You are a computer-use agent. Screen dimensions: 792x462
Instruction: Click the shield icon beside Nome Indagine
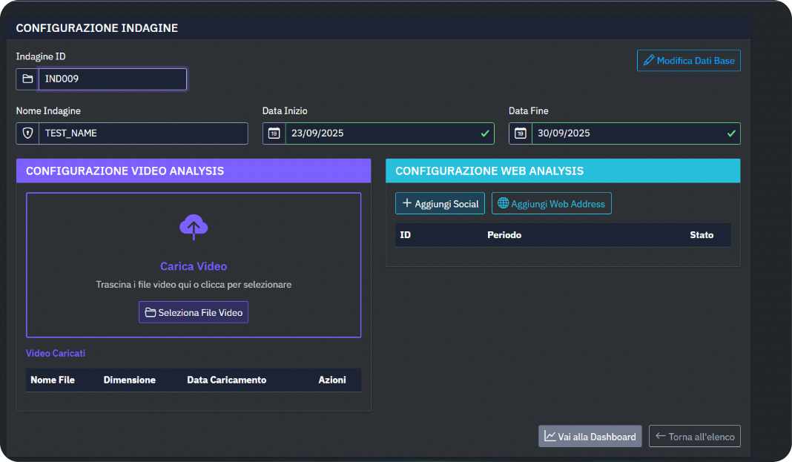(27, 133)
